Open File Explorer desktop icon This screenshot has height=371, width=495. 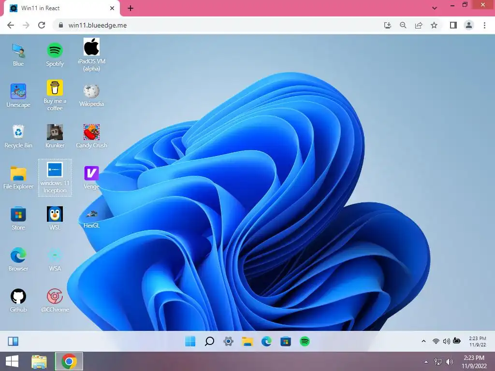pos(18,178)
